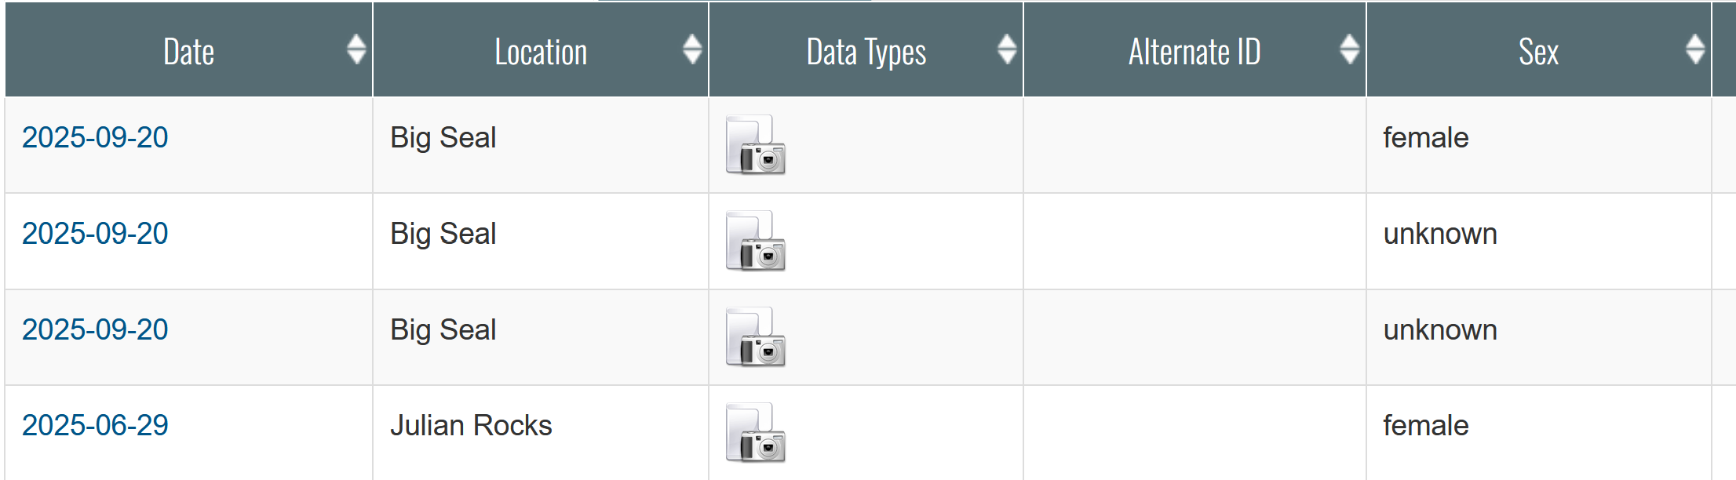Click the female cell in Julian Rocks row

coord(1538,433)
